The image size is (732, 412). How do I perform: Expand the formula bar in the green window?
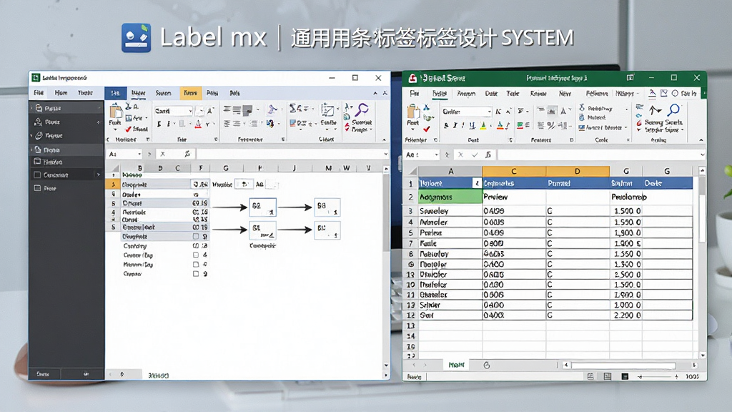pos(702,154)
